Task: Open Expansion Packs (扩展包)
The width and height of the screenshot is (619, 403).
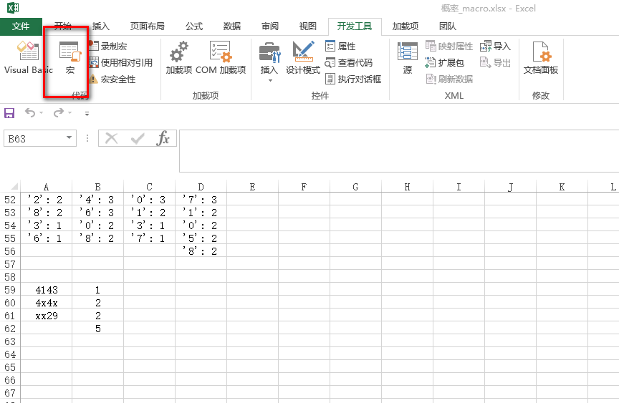Action: point(444,63)
